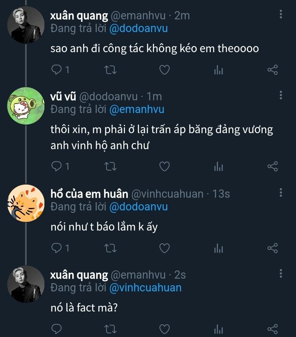
Task: Reply to xuân quang's first tweet
Action: click(x=56, y=70)
